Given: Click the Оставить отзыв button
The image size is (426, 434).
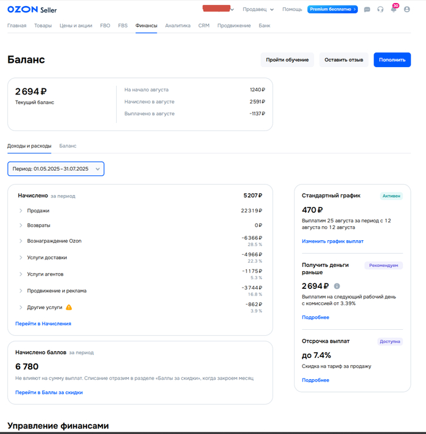Looking at the screenshot, I should coord(343,60).
